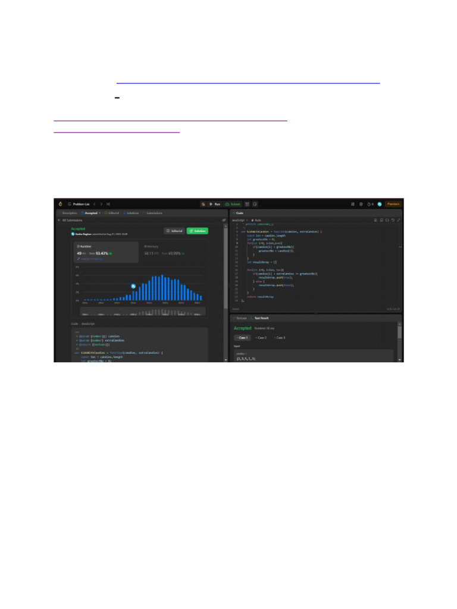Click the green Solution button
457x609 pixels.
[198, 231]
